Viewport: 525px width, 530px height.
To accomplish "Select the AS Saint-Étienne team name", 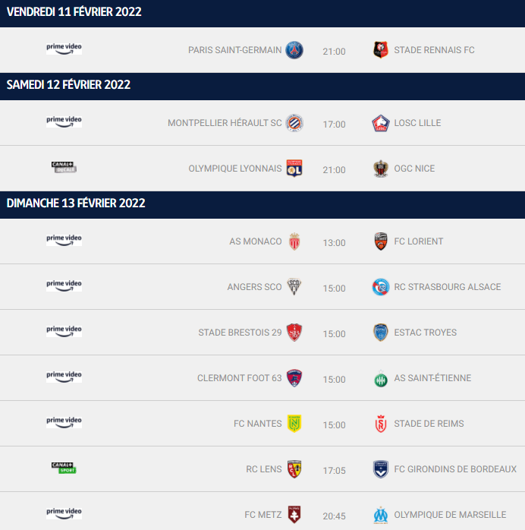I will coord(432,378).
